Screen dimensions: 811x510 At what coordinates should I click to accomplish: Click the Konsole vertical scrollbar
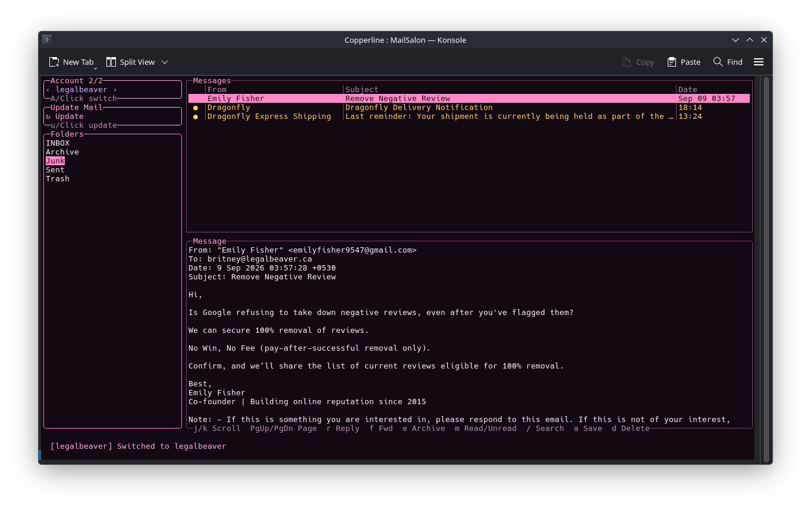coord(766,269)
